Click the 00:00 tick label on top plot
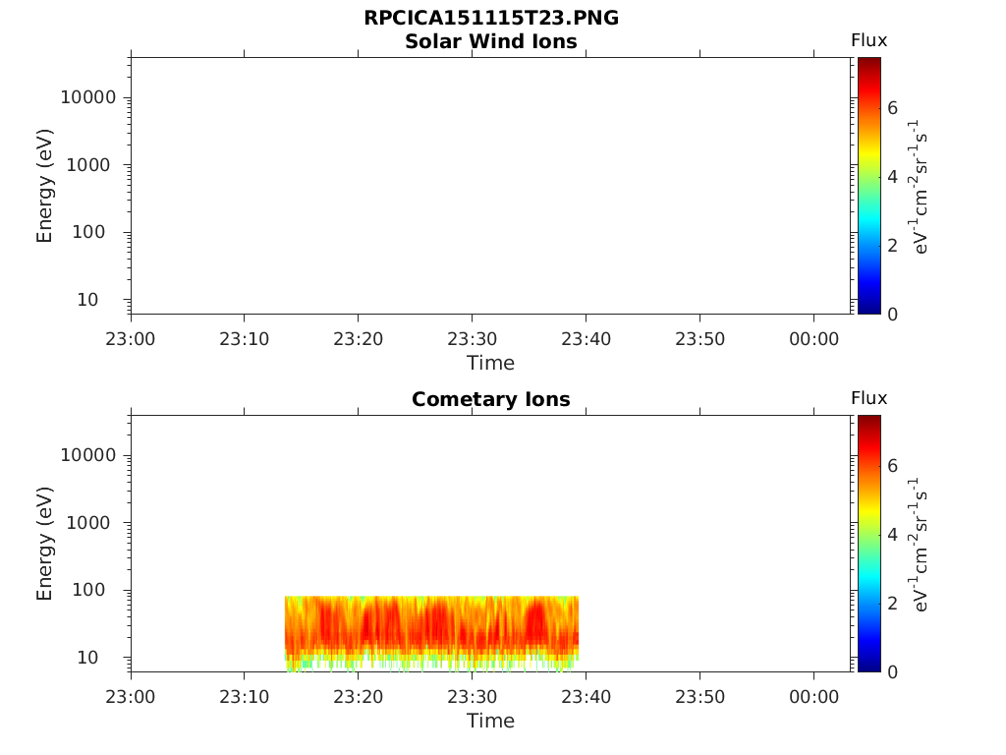1006x755 pixels. click(x=814, y=339)
